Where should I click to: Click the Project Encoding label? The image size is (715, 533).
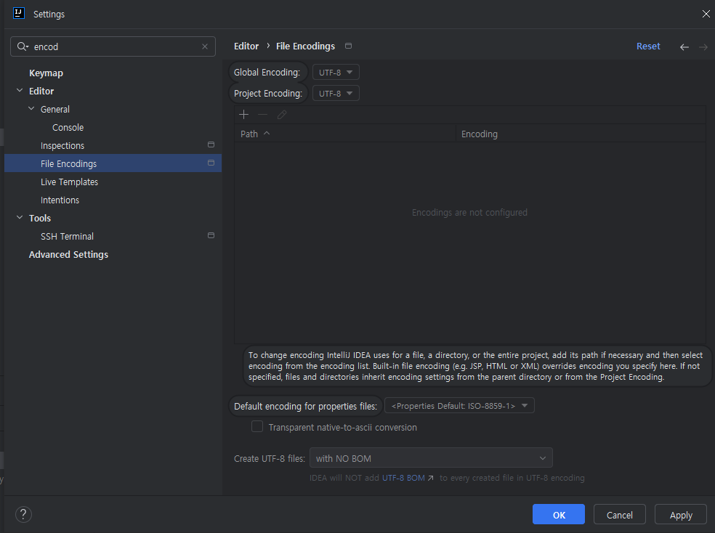point(268,94)
